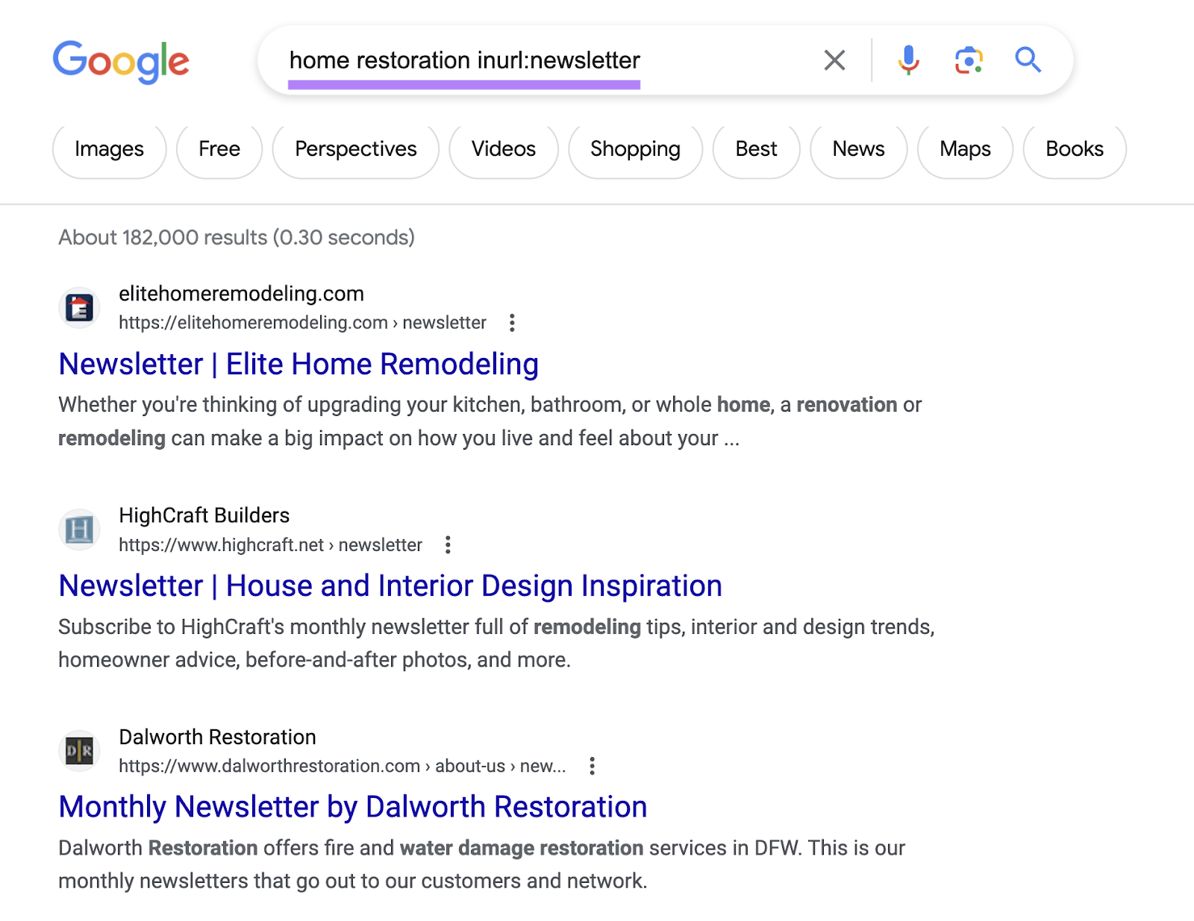Open the three-dot menu for Dalworth Restoration result

tap(593, 766)
